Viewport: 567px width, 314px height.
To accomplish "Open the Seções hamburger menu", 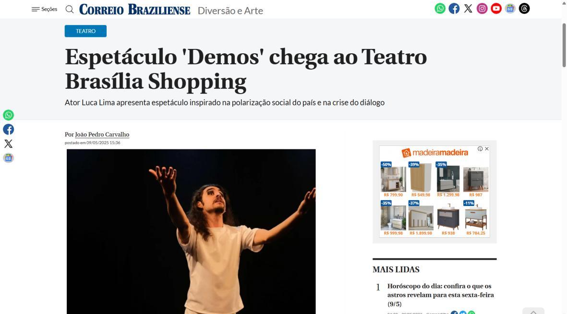I will pyautogui.click(x=44, y=10).
